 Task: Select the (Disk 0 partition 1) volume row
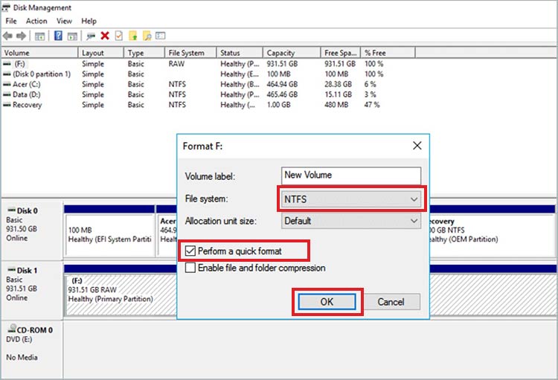[x=42, y=74]
